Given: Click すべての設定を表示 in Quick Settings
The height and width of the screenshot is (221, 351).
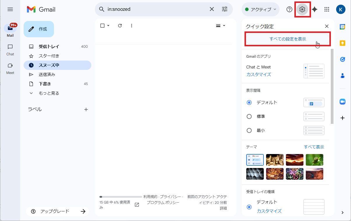Looking at the screenshot, I should coord(287,38).
